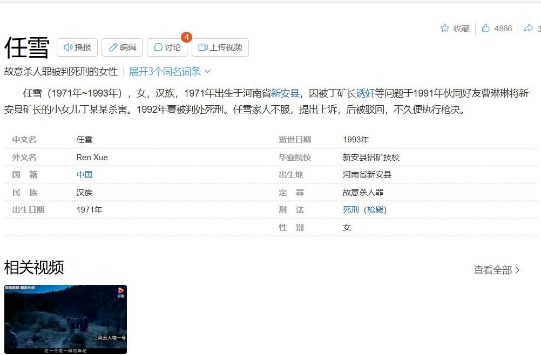Click the orange badge showing 4 discussions
The width and height of the screenshot is (541, 355).
coord(186,37)
